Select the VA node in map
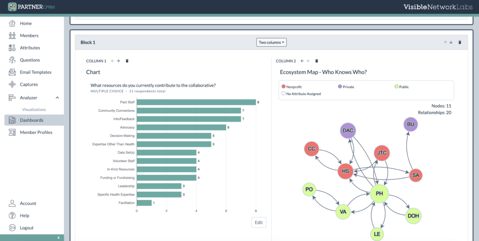This screenshot has width=479, height=241. (343, 212)
